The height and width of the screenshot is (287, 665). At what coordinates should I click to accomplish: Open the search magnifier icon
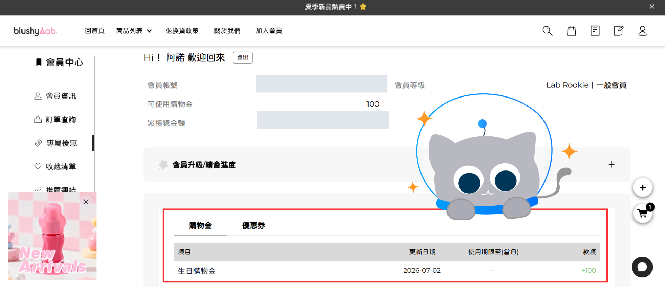(x=547, y=31)
